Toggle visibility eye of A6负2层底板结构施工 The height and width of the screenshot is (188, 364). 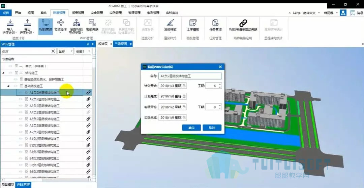21,125
